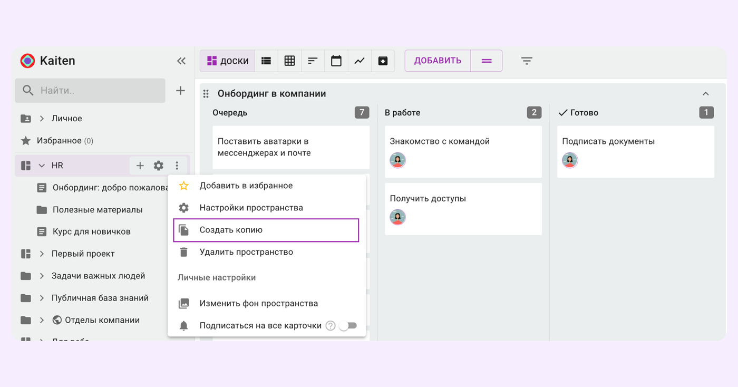Select the доски tab
Image resolution: width=738 pixels, height=387 pixels.
pyautogui.click(x=228, y=61)
